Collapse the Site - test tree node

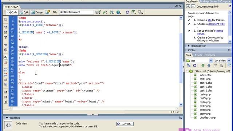pos(187,71)
